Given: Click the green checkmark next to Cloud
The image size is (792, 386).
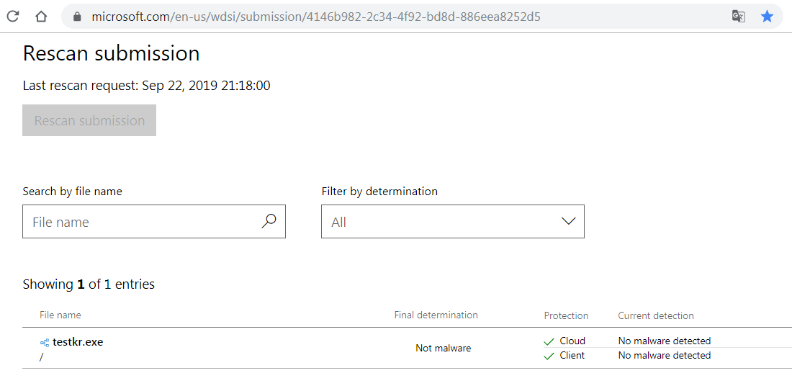Looking at the screenshot, I should (549, 341).
